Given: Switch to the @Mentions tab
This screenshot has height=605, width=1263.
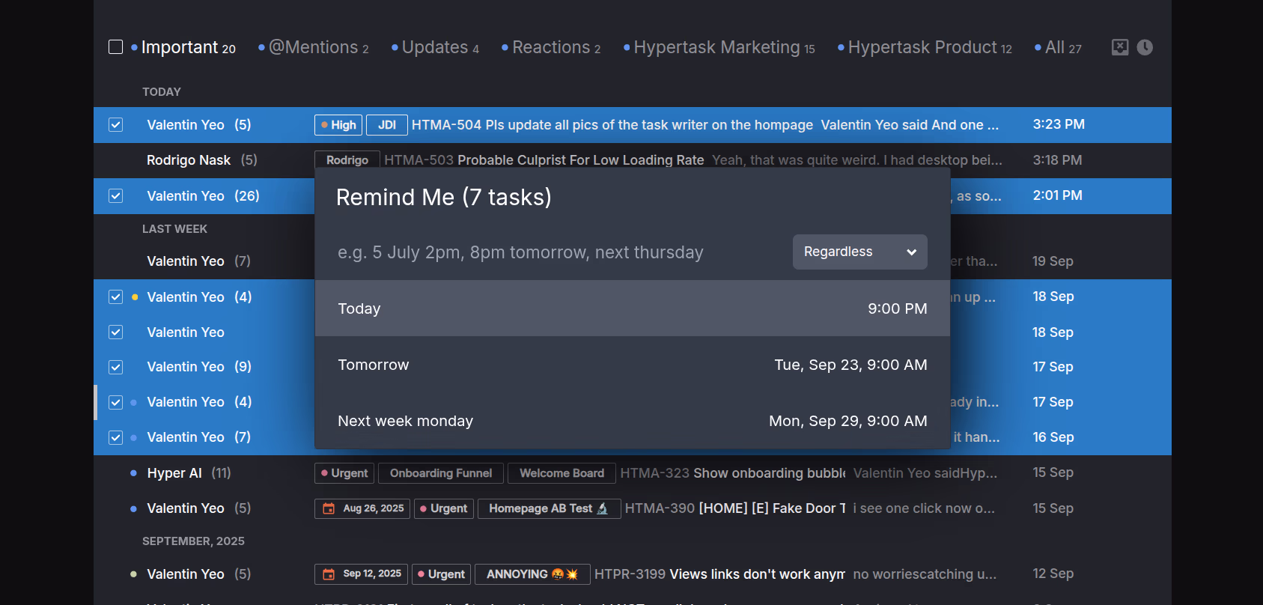Looking at the screenshot, I should [x=314, y=47].
